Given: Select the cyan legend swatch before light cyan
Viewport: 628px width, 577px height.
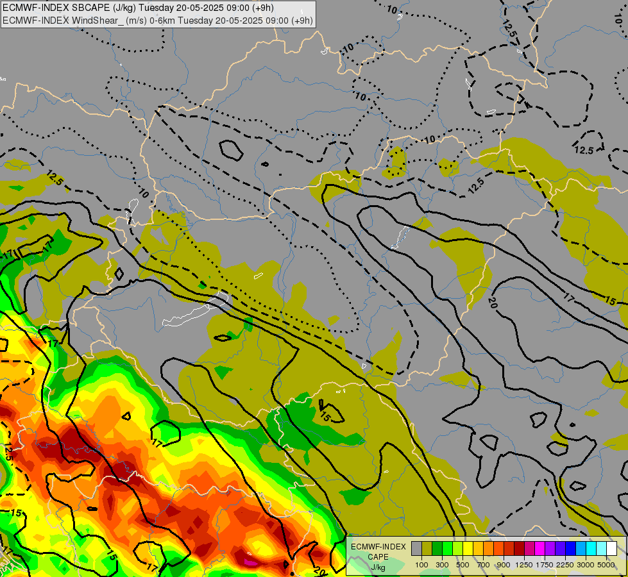Looking at the screenshot, I should 591,548.
